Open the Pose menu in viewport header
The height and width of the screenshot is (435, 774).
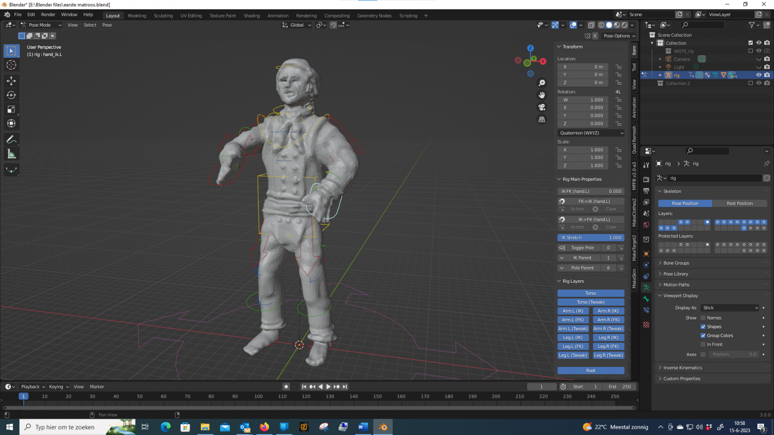point(107,25)
